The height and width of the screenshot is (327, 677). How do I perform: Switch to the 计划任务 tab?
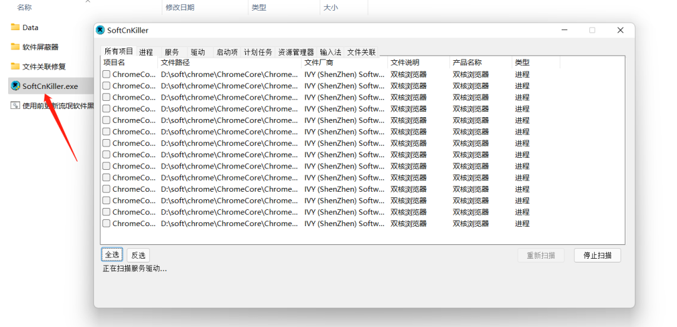pos(258,52)
